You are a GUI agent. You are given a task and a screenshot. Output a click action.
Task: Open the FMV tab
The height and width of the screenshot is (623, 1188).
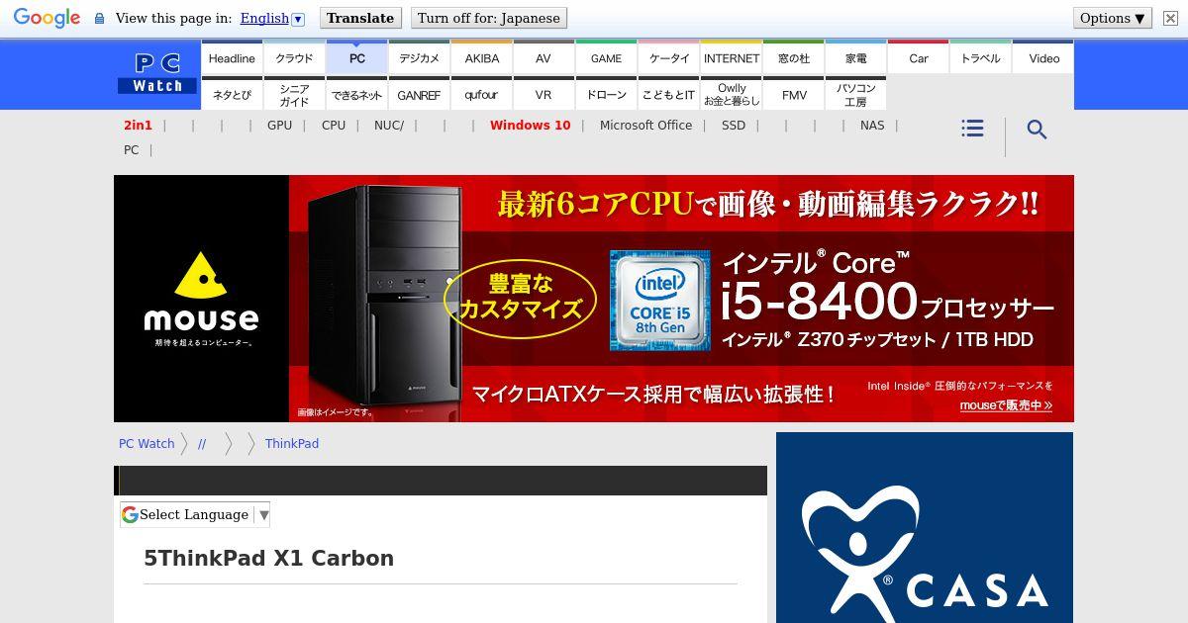pos(793,94)
